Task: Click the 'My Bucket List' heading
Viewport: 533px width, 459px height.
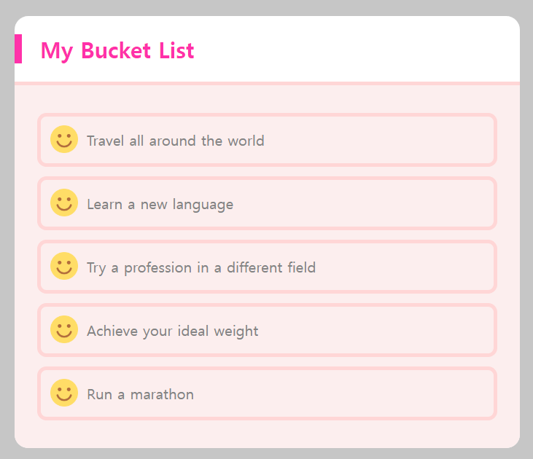Action: tap(117, 50)
